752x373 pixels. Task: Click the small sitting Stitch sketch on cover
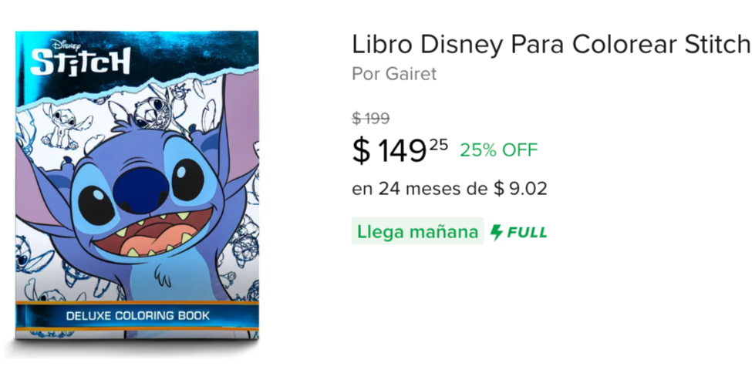point(62,127)
